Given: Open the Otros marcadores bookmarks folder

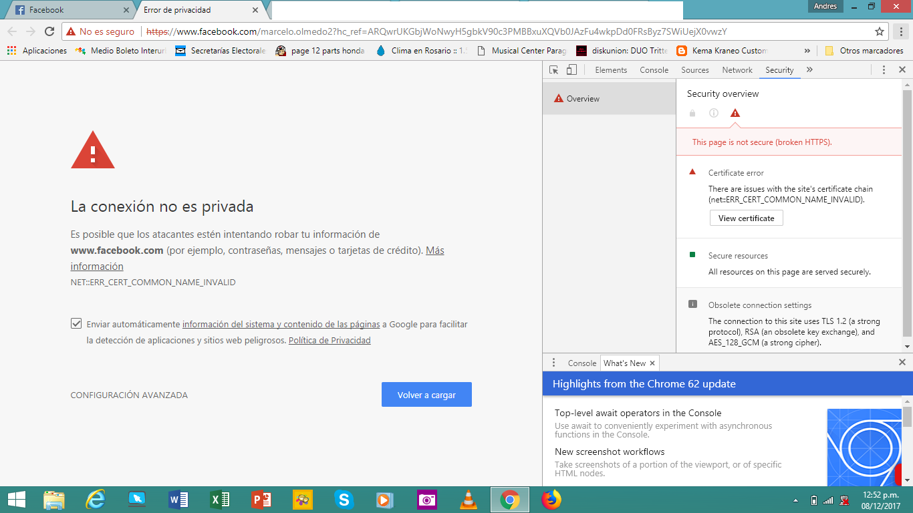Looking at the screenshot, I should (x=864, y=51).
